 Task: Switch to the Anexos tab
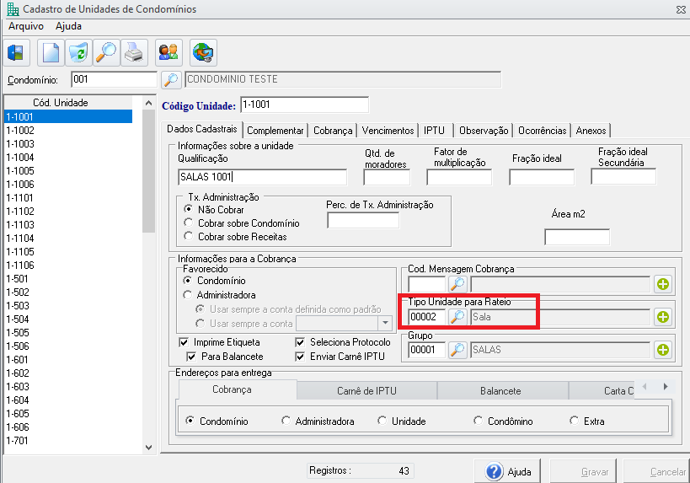click(591, 131)
